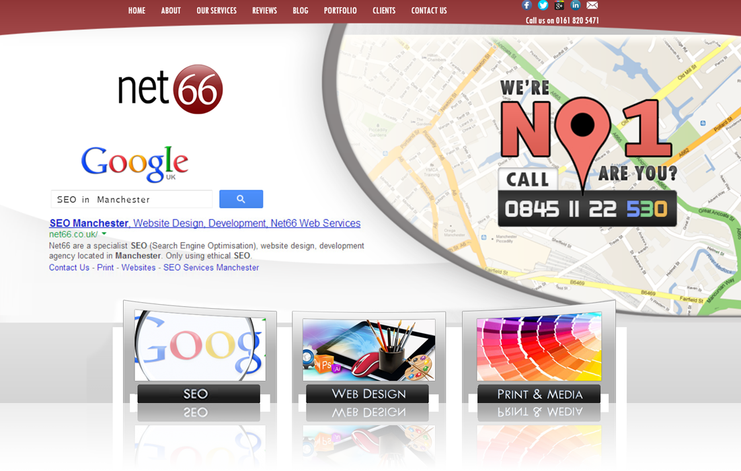741x471 pixels.
Task: Open the Our Services menu item
Action: [217, 10]
